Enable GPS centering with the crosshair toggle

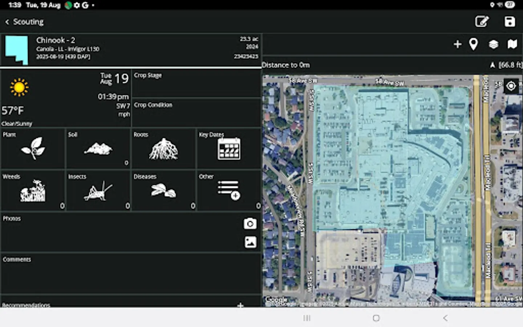tap(511, 86)
